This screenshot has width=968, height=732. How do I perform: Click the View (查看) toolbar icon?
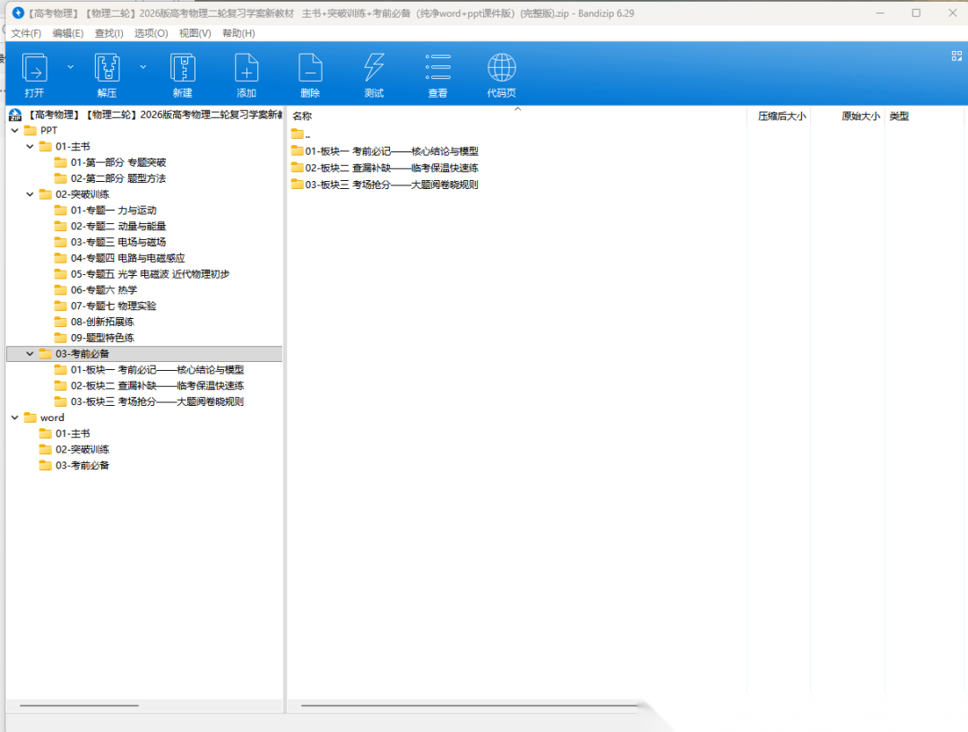437,68
